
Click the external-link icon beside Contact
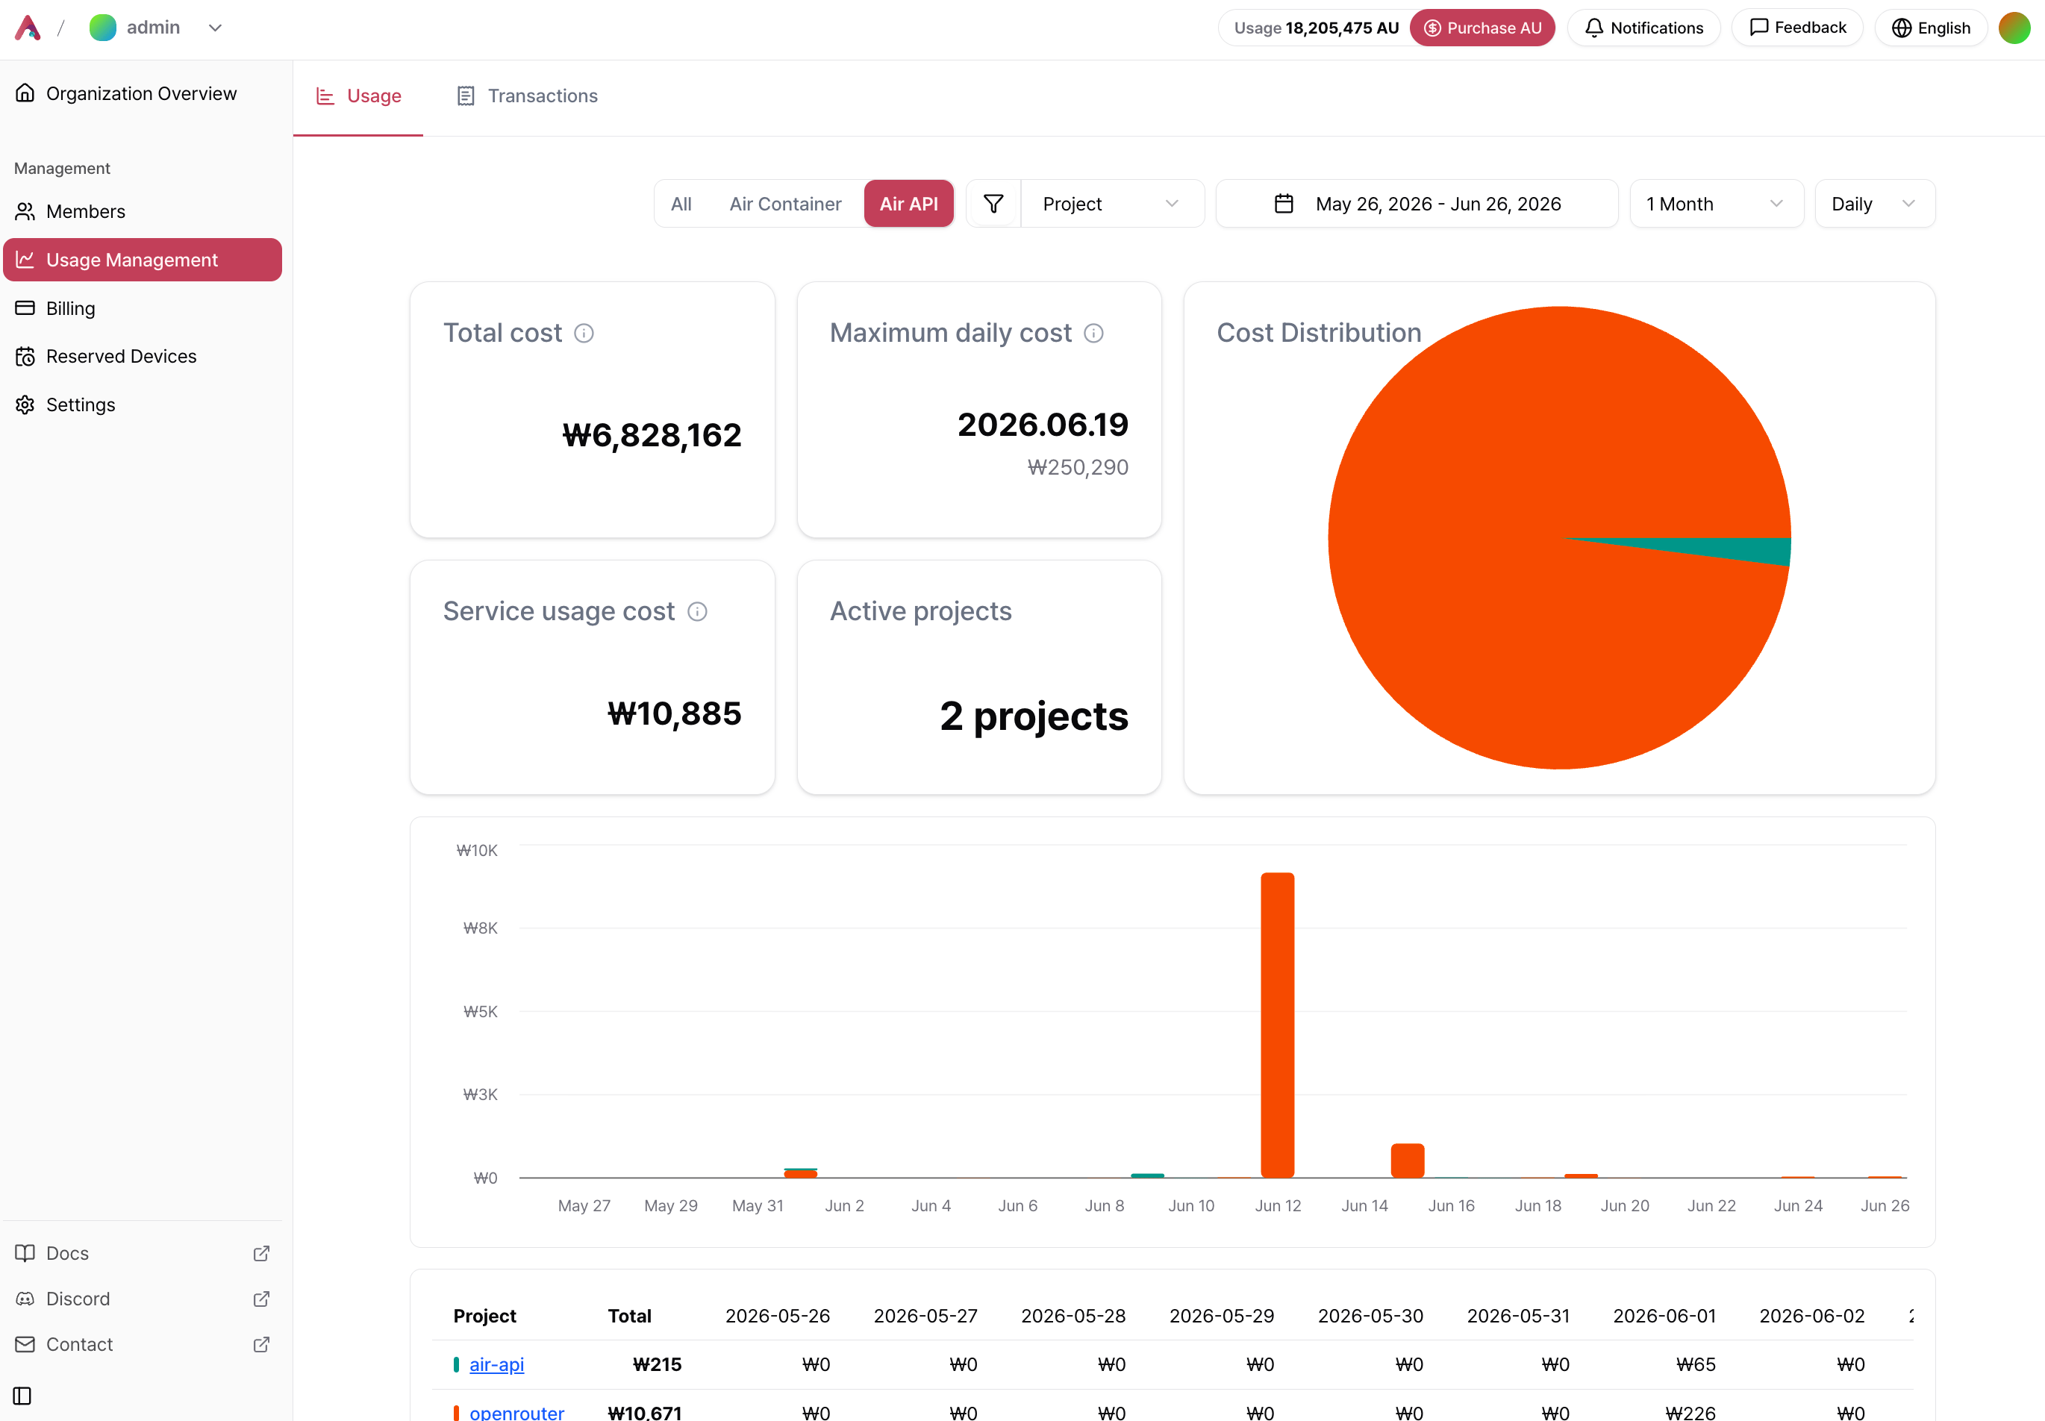point(261,1343)
